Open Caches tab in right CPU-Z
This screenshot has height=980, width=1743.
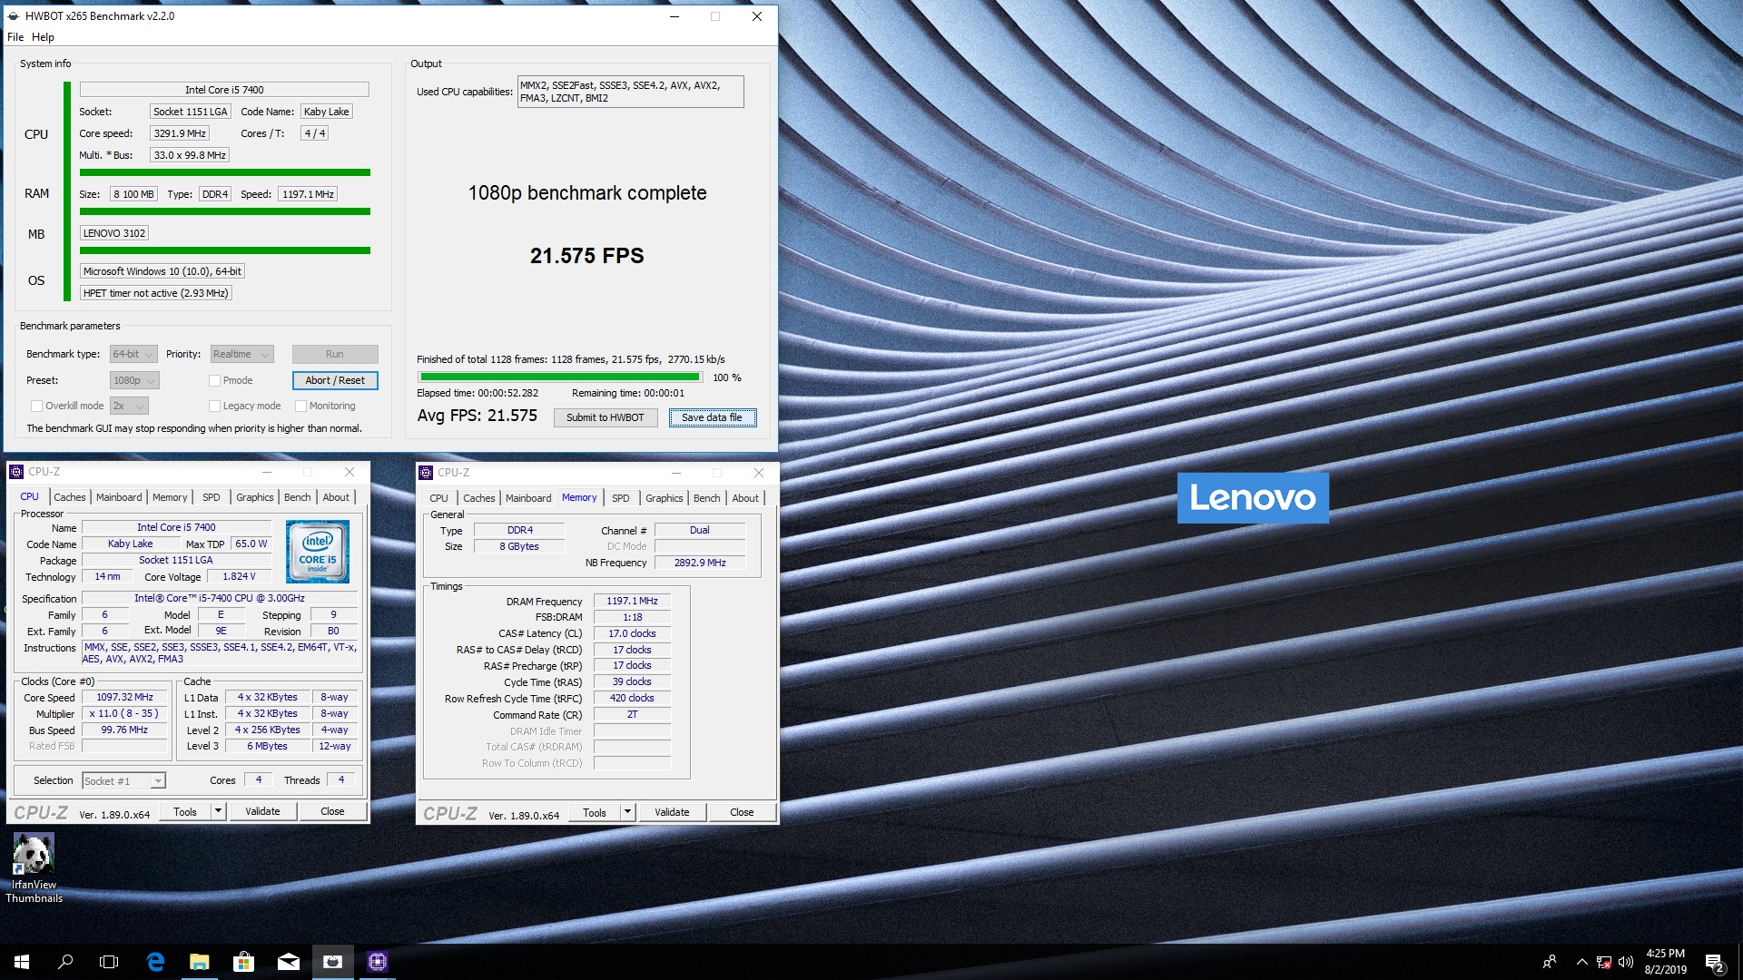point(478,498)
